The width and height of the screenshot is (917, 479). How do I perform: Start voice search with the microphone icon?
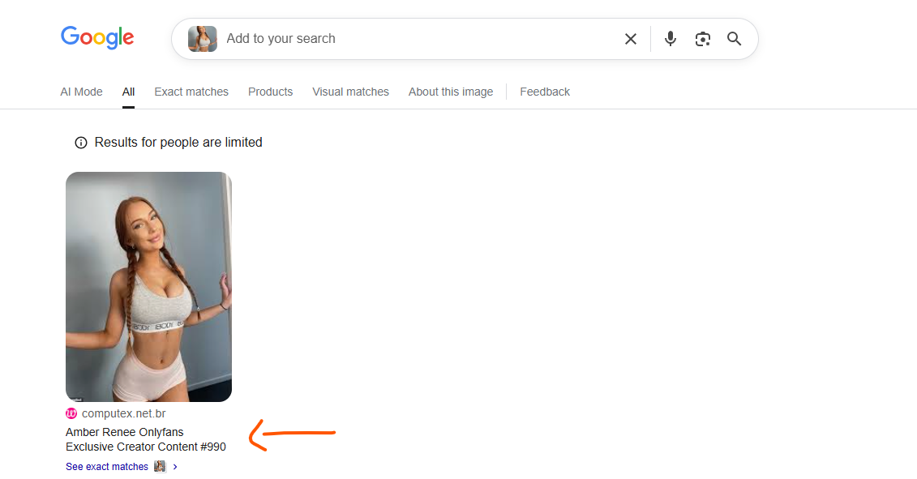point(671,39)
